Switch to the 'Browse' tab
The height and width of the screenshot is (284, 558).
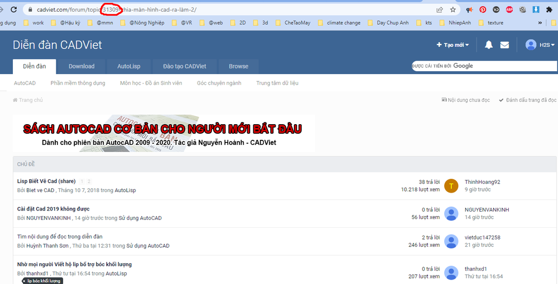click(x=238, y=66)
